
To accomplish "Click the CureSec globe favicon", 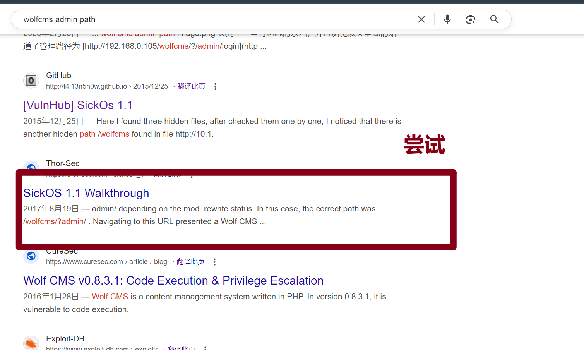I will [x=31, y=256].
